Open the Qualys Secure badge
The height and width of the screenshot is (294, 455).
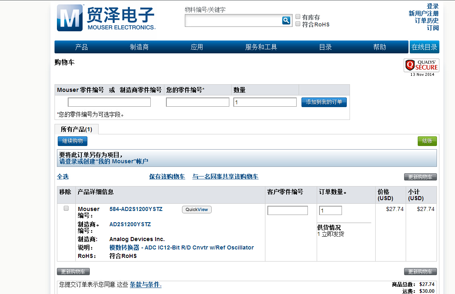click(421, 65)
